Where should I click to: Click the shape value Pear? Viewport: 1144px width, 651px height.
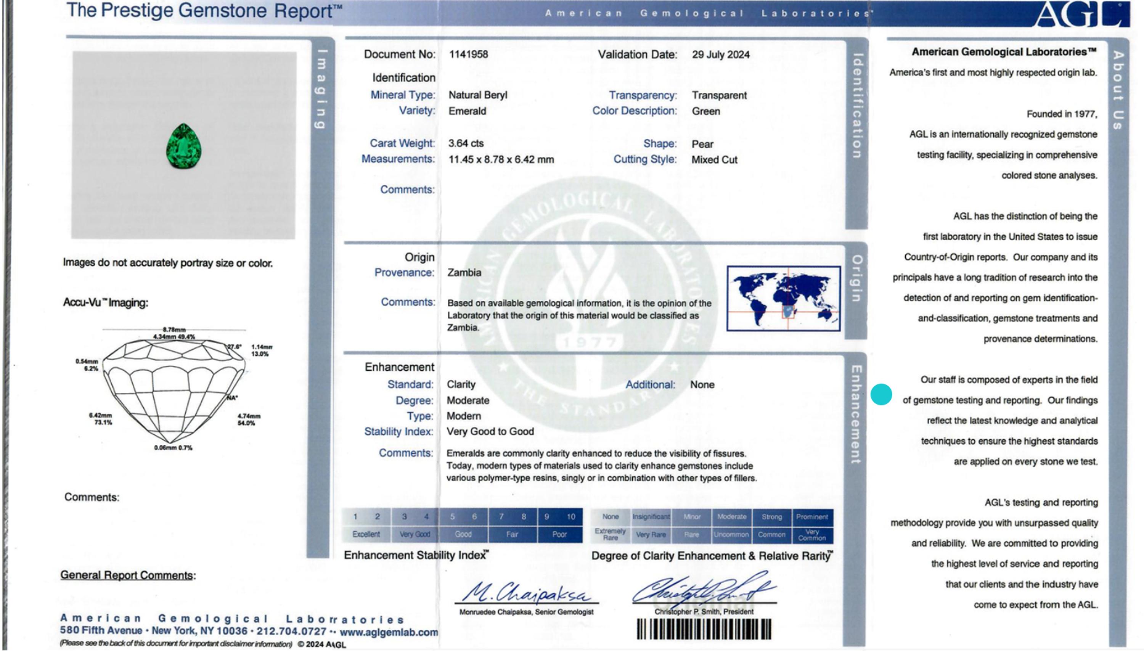[702, 145]
